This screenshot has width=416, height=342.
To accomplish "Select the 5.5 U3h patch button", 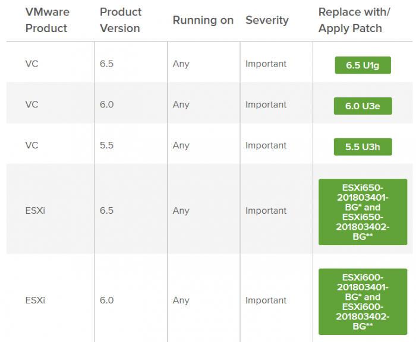I will click(363, 147).
